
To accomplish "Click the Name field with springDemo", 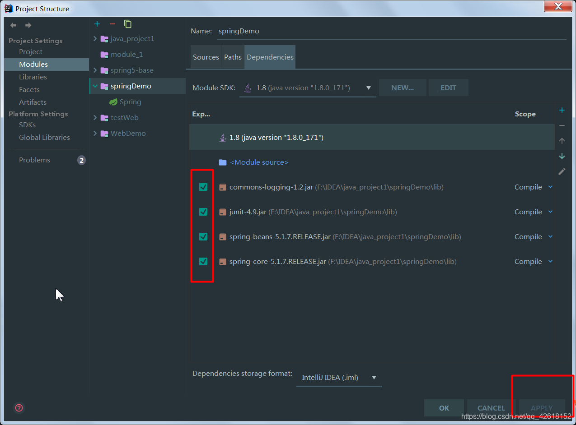I will (391, 31).
